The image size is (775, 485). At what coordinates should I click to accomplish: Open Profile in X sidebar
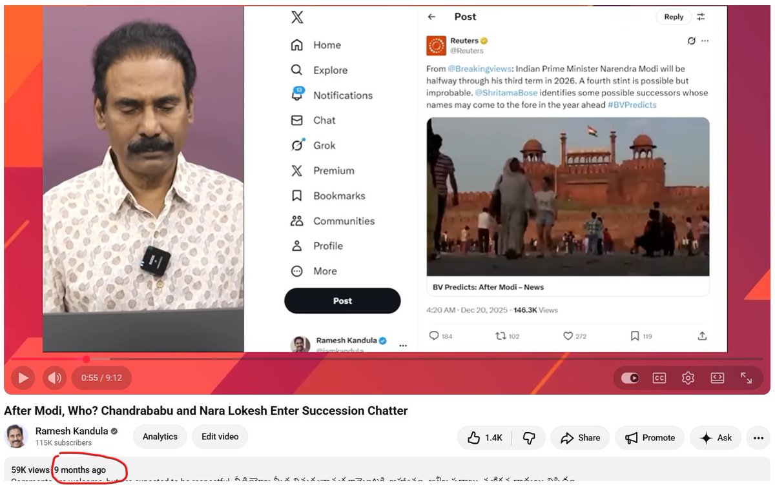(317, 246)
